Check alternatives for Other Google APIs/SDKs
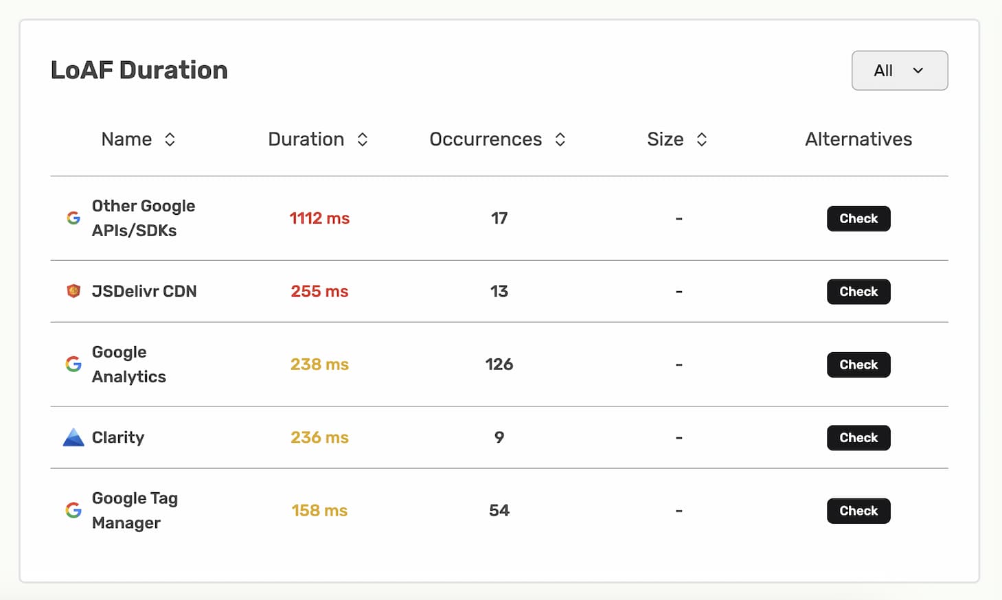1002x600 pixels. (858, 218)
